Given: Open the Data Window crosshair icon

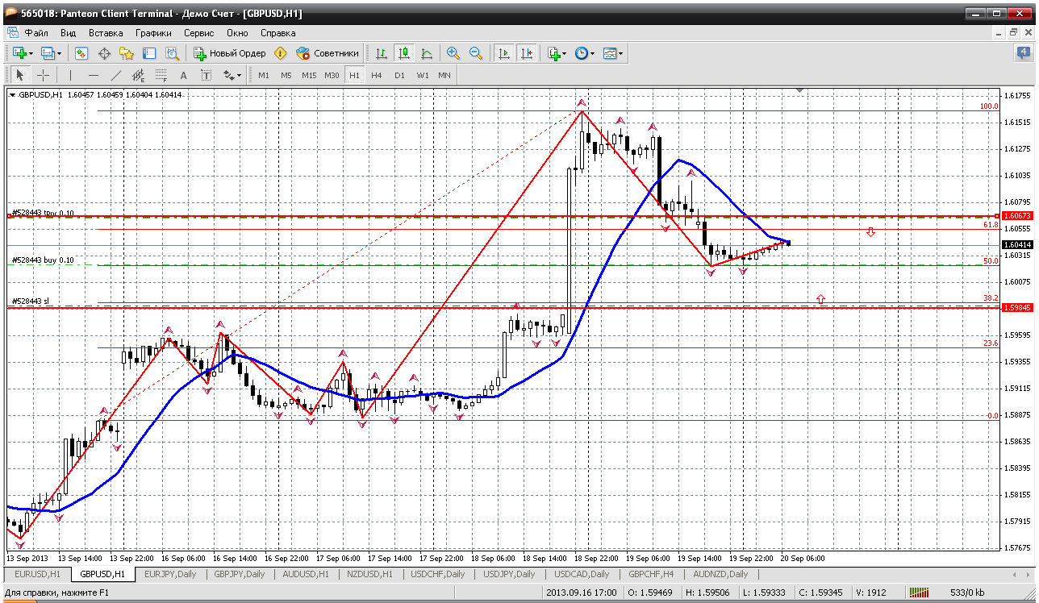Looking at the screenshot, I should tap(104, 53).
